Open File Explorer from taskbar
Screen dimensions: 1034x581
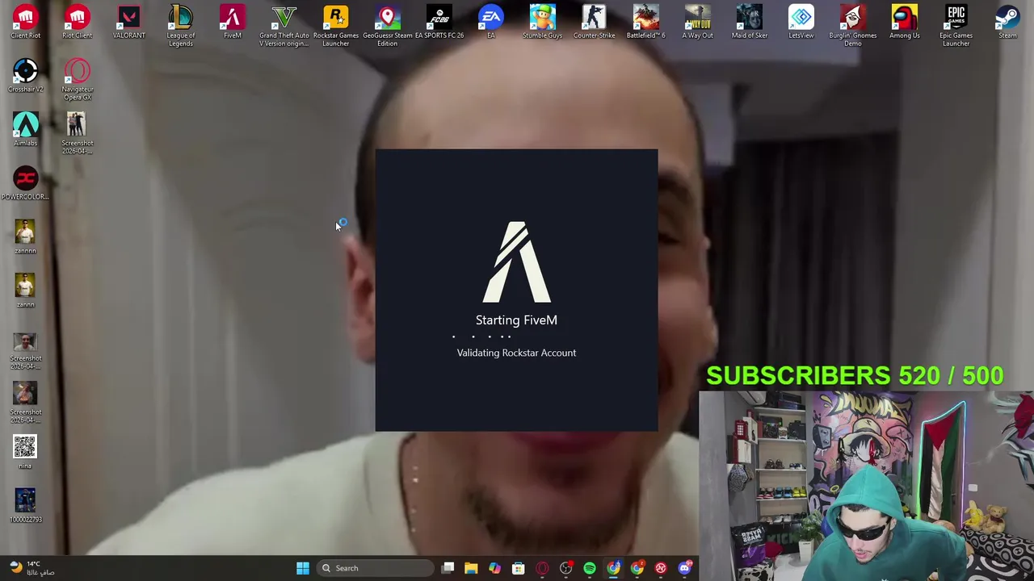(x=471, y=568)
